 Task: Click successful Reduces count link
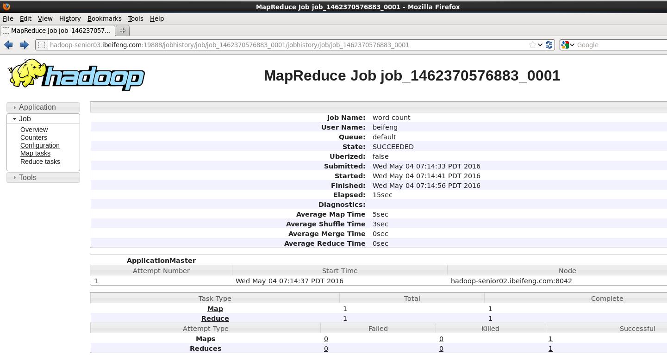pos(550,349)
